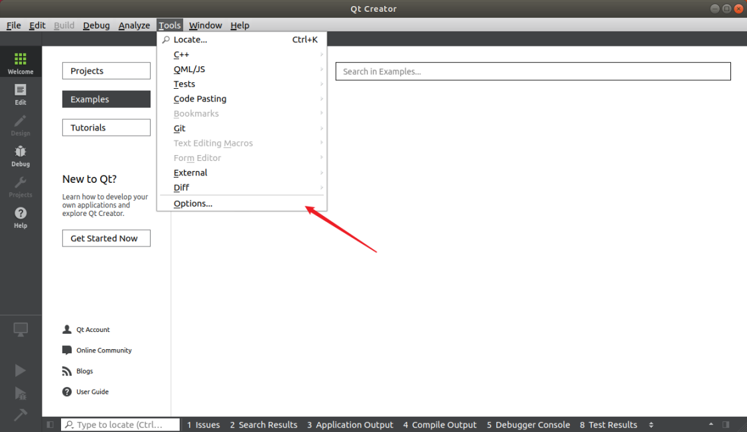Click the Build hammer icon

click(x=21, y=414)
